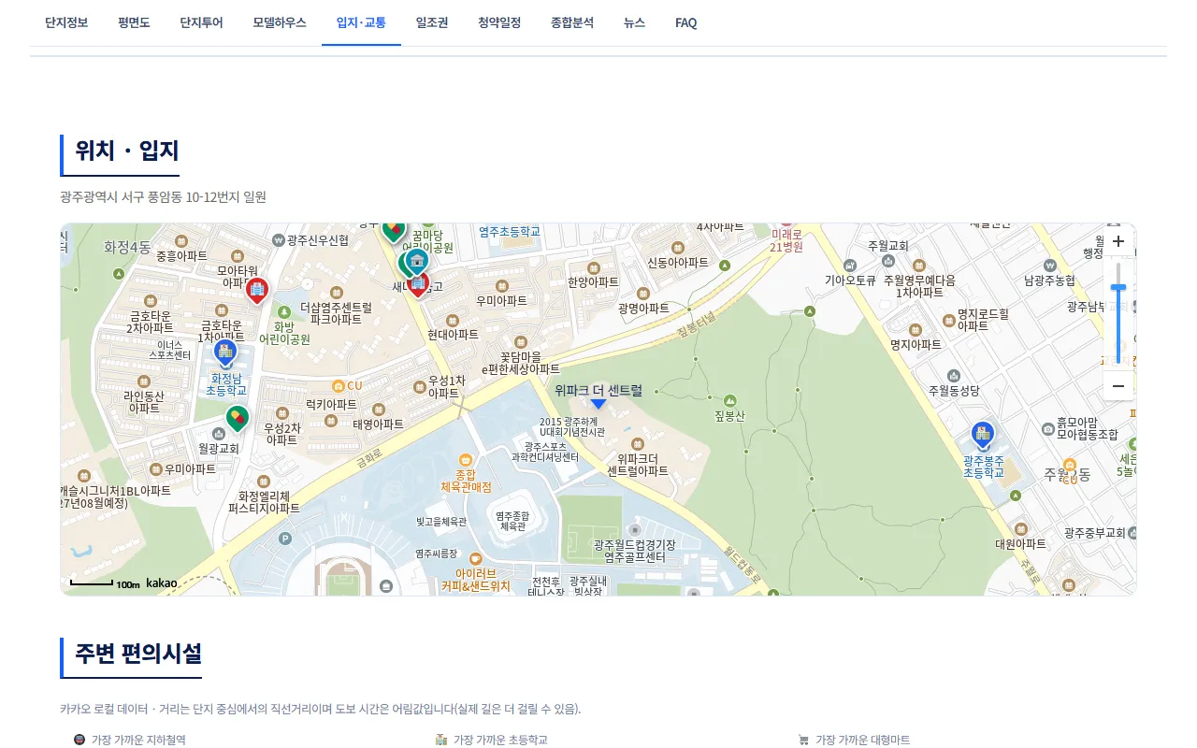Click green marker above 월광교회
The width and height of the screenshot is (1197, 748).
(x=238, y=419)
